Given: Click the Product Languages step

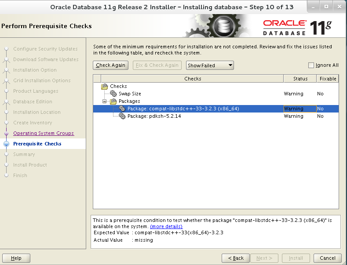Looking at the screenshot, I should [36, 91].
